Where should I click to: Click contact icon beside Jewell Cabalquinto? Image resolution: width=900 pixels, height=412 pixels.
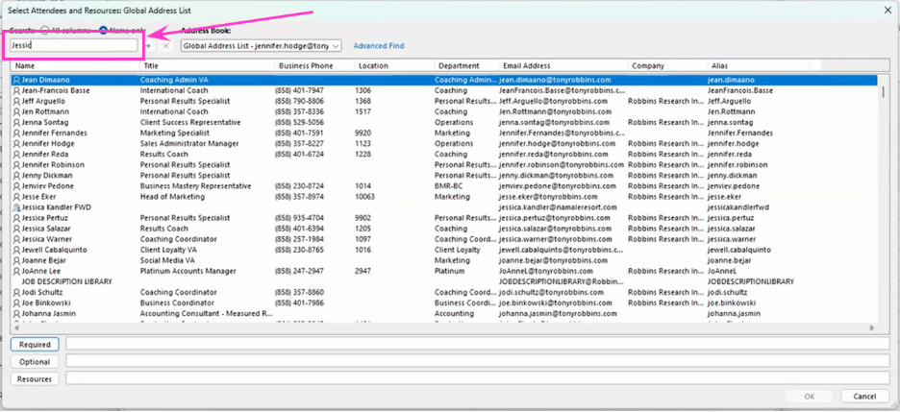[x=16, y=250]
